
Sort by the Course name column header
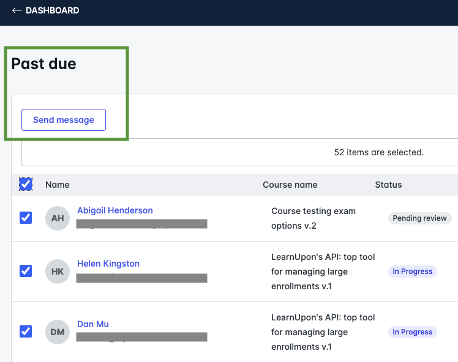(x=290, y=185)
